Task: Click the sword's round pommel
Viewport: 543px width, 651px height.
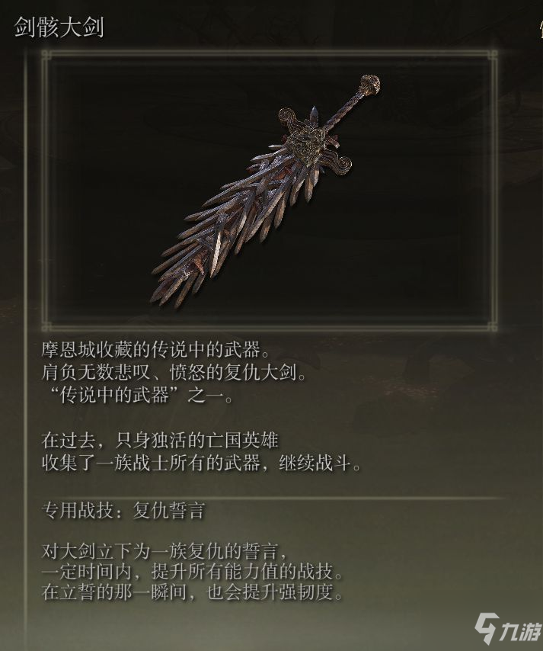Action: (x=369, y=85)
